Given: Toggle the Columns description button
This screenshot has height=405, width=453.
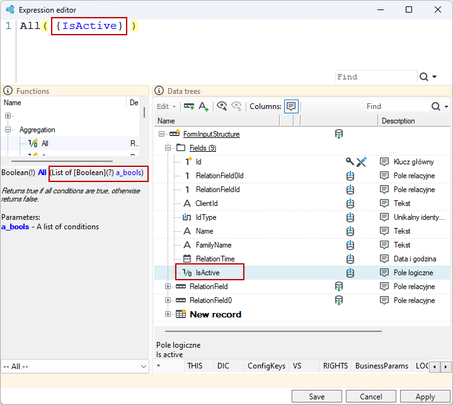Looking at the screenshot, I should (291, 106).
